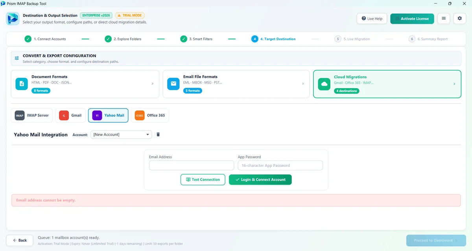The width and height of the screenshot is (472, 251).
Task: Expand the Cloud Migrations card chevron
Action: (x=454, y=84)
